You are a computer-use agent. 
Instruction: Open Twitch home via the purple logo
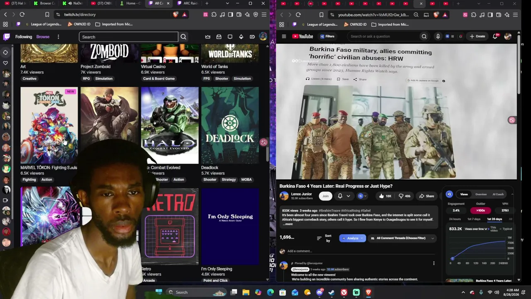coord(7,37)
